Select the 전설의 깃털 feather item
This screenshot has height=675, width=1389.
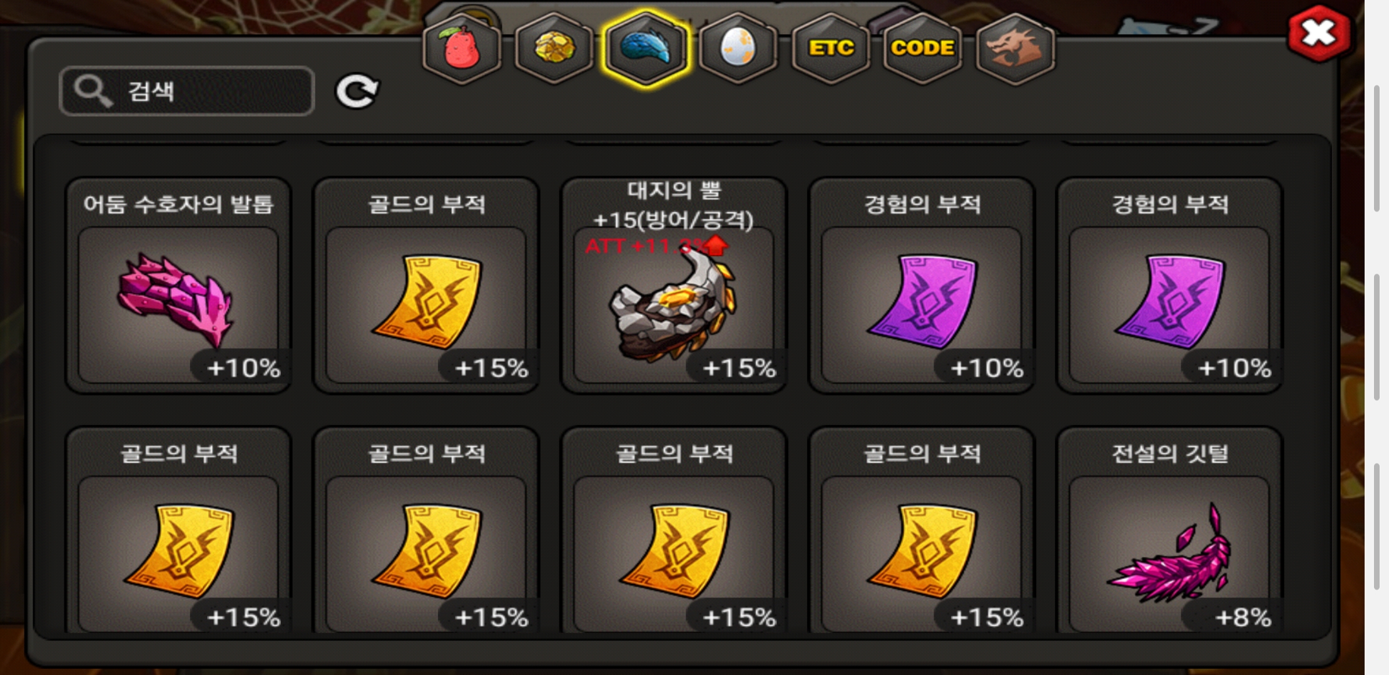(x=1169, y=531)
